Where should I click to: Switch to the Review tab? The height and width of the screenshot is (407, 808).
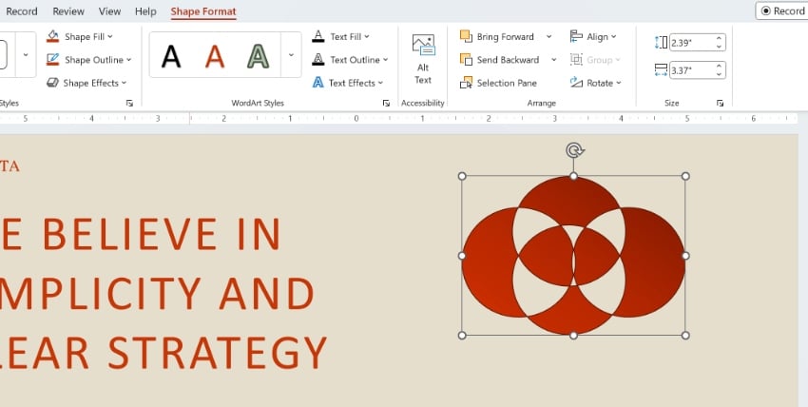tap(68, 11)
